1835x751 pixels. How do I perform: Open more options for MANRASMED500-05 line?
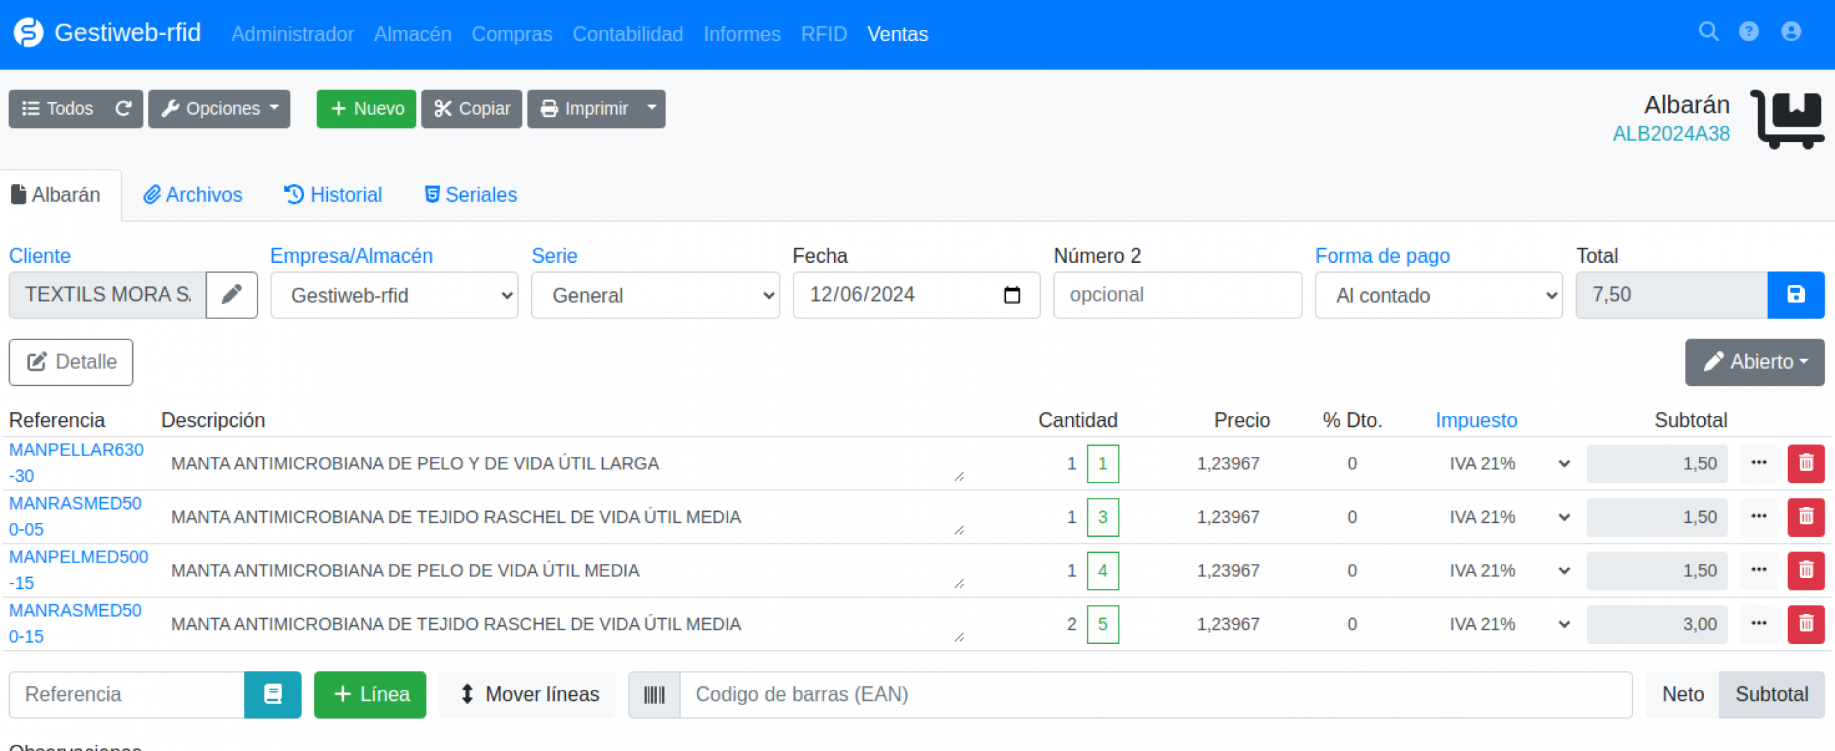(x=1759, y=517)
